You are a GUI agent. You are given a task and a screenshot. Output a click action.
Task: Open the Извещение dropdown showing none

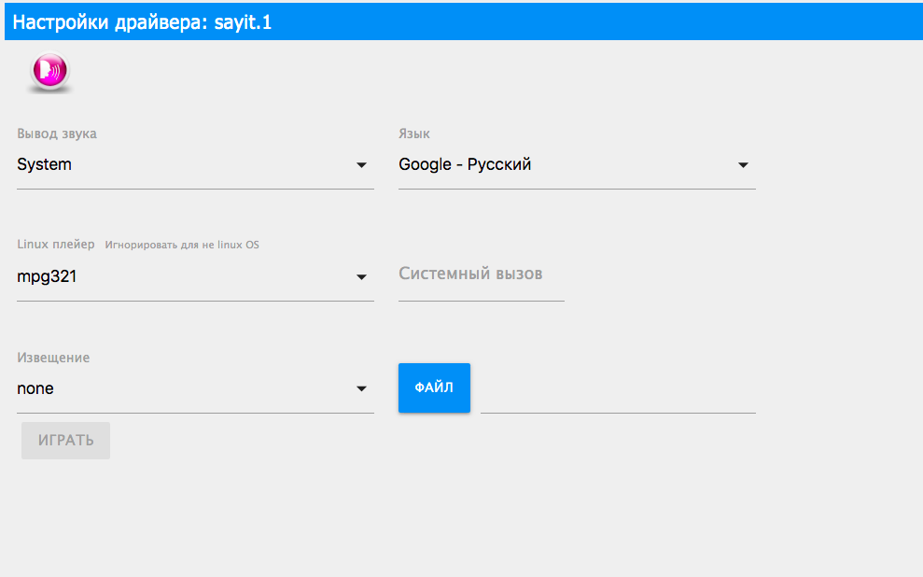(x=195, y=388)
